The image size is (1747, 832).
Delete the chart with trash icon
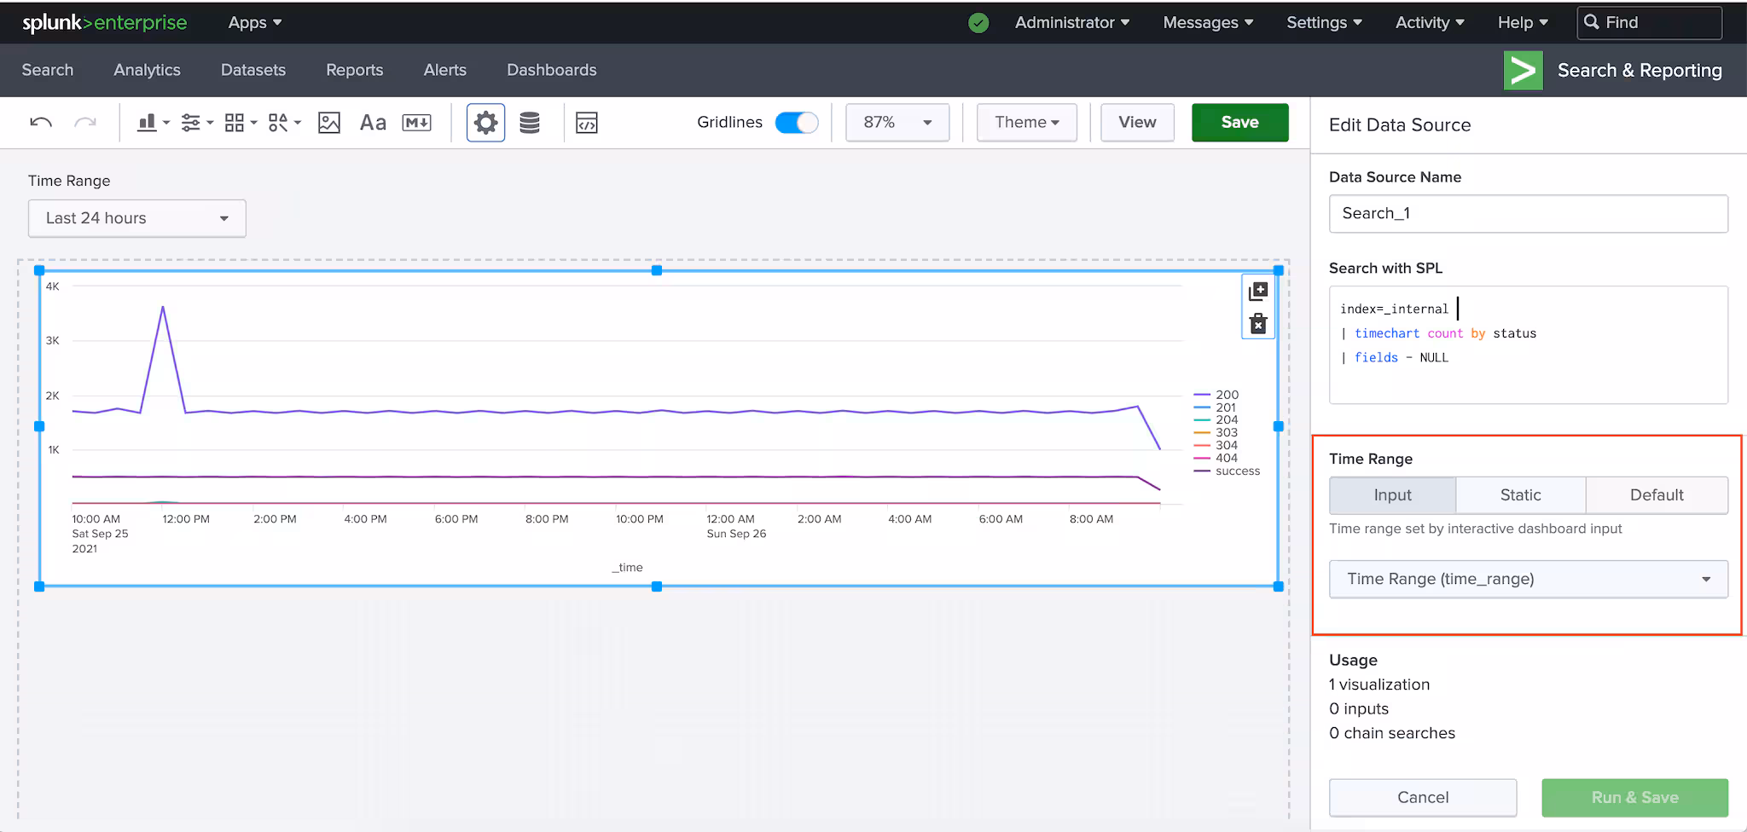[1258, 324]
